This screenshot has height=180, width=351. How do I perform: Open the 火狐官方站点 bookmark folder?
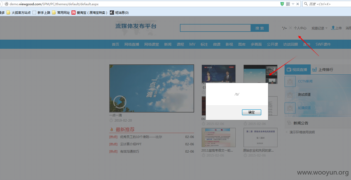tap(19, 13)
